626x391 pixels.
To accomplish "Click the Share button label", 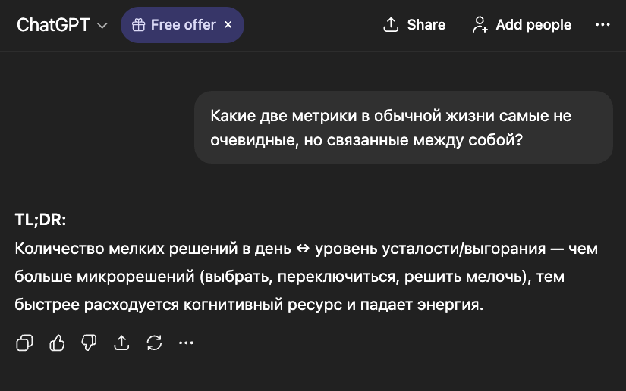I will click(426, 25).
